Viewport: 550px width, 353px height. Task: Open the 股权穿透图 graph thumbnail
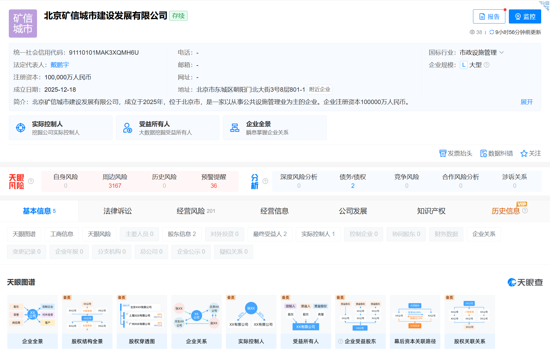(x=142, y=322)
